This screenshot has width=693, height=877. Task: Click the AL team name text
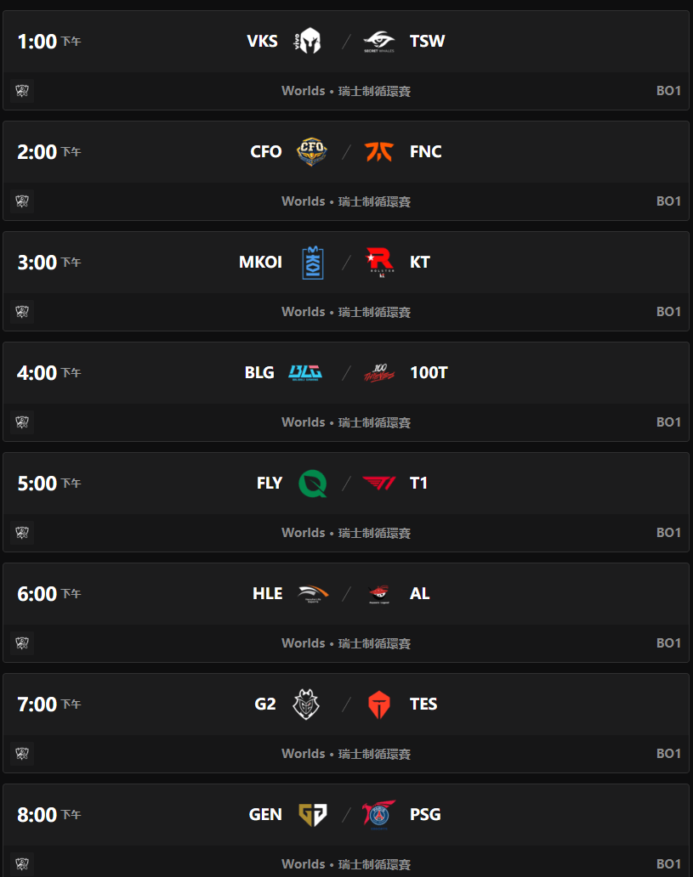[x=420, y=594]
